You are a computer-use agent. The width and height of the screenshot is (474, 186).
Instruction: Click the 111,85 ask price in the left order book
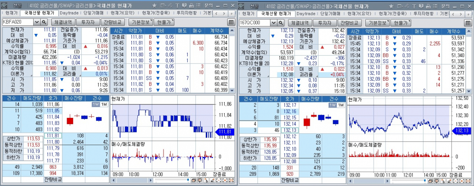(x=53, y=111)
